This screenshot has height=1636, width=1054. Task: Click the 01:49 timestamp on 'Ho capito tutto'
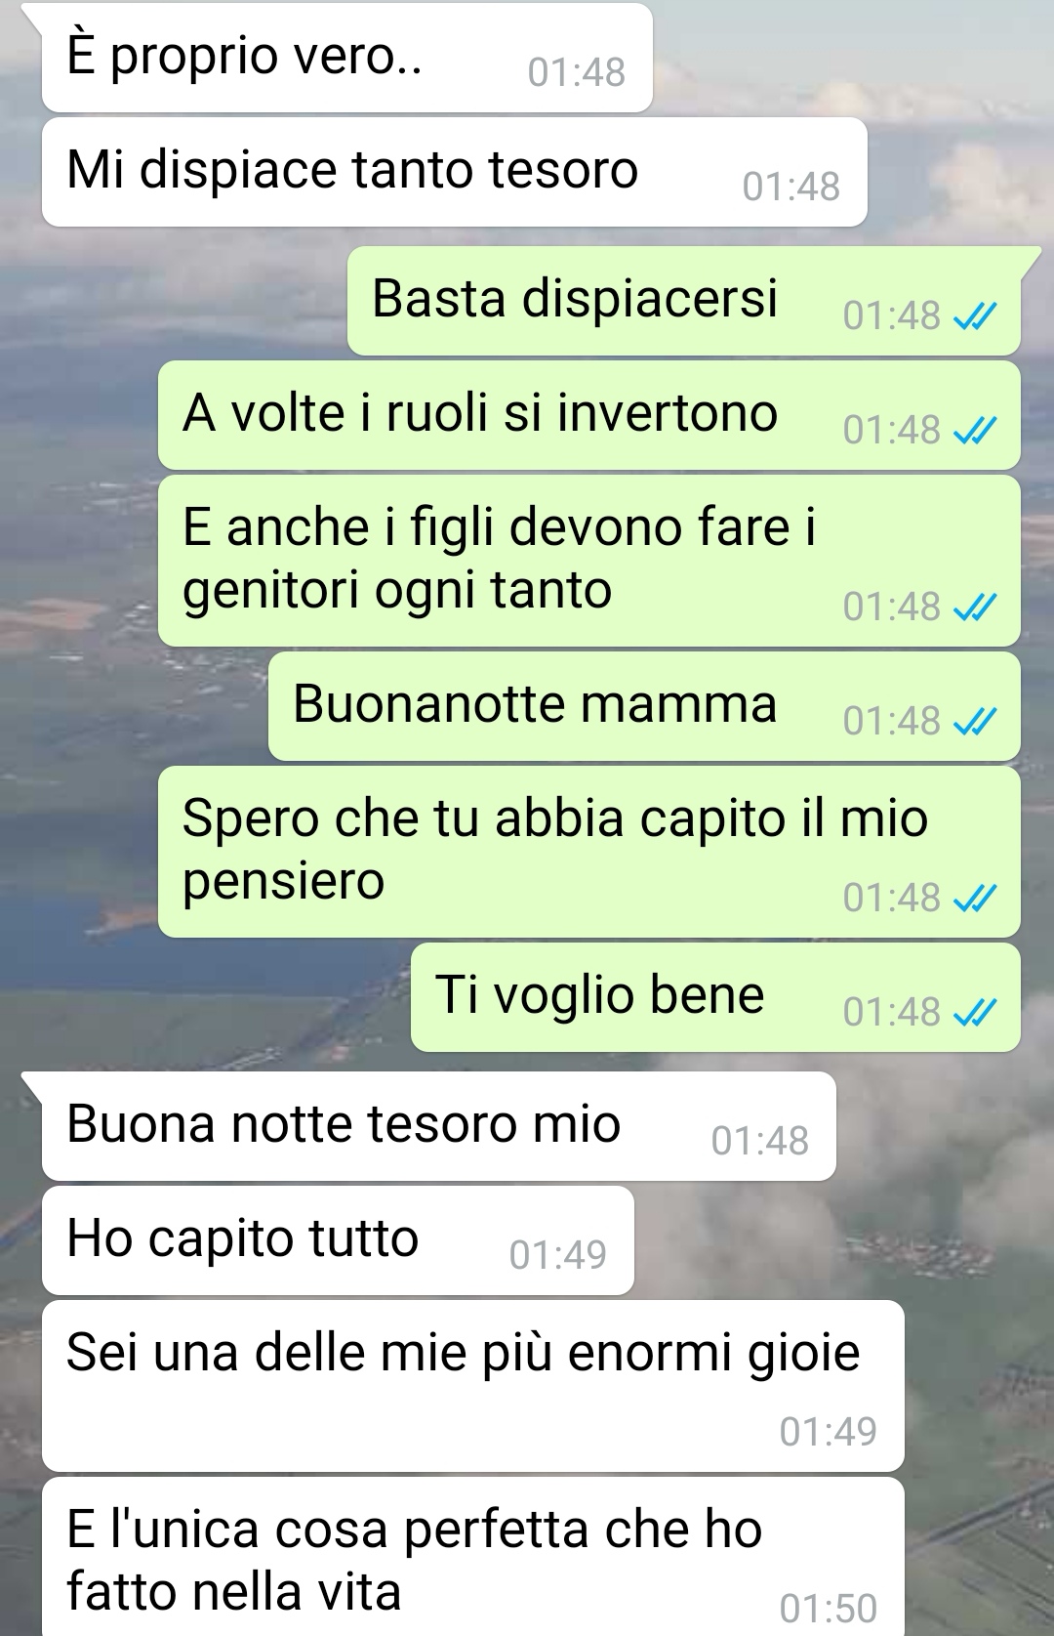pyautogui.click(x=558, y=1255)
